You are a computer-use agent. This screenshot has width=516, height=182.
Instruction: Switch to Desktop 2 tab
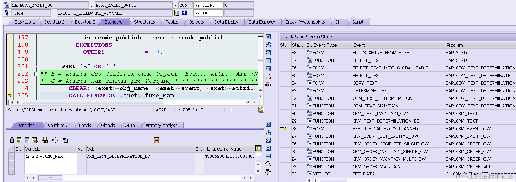(54, 22)
